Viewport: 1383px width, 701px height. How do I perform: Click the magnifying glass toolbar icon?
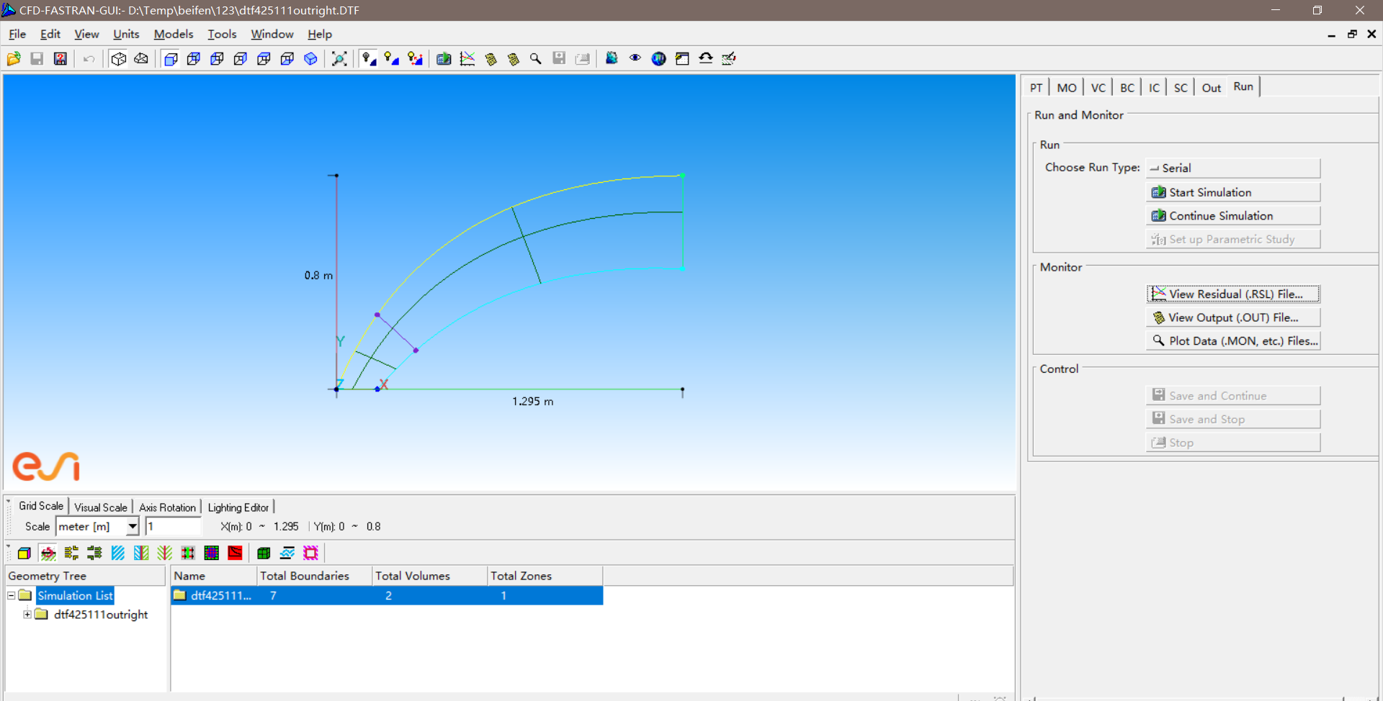click(x=535, y=59)
